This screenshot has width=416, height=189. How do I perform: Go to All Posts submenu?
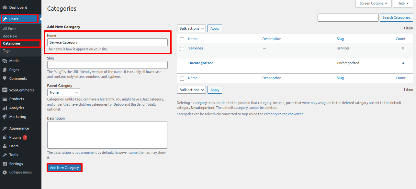(x=10, y=29)
